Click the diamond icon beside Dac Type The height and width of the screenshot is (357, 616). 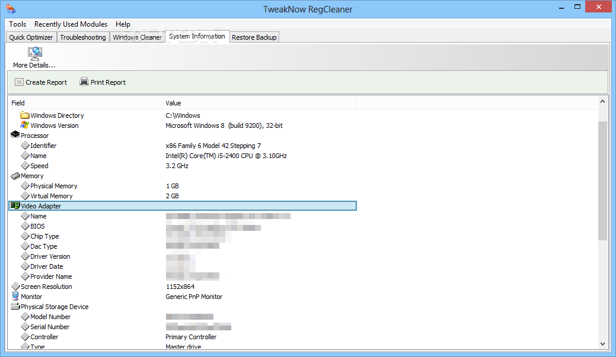pos(25,246)
